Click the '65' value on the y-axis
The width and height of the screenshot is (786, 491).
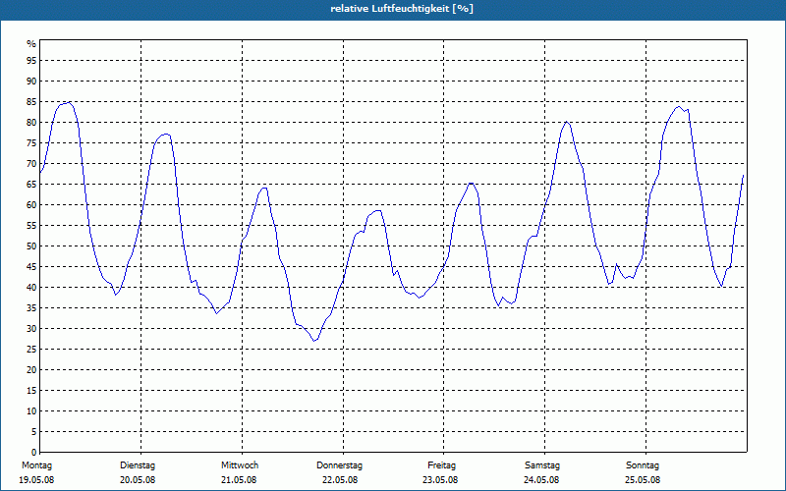pyautogui.click(x=31, y=185)
